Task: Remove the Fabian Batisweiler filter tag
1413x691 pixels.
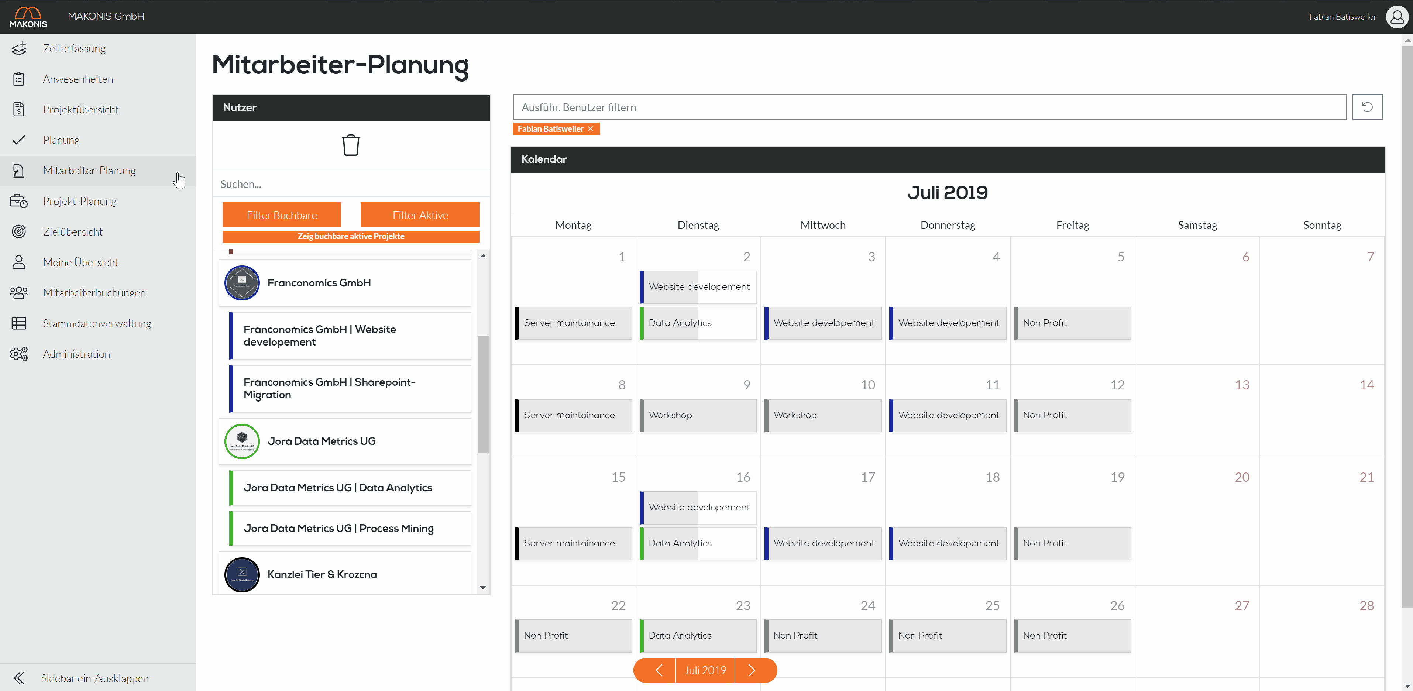Action: (x=590, y=129)
